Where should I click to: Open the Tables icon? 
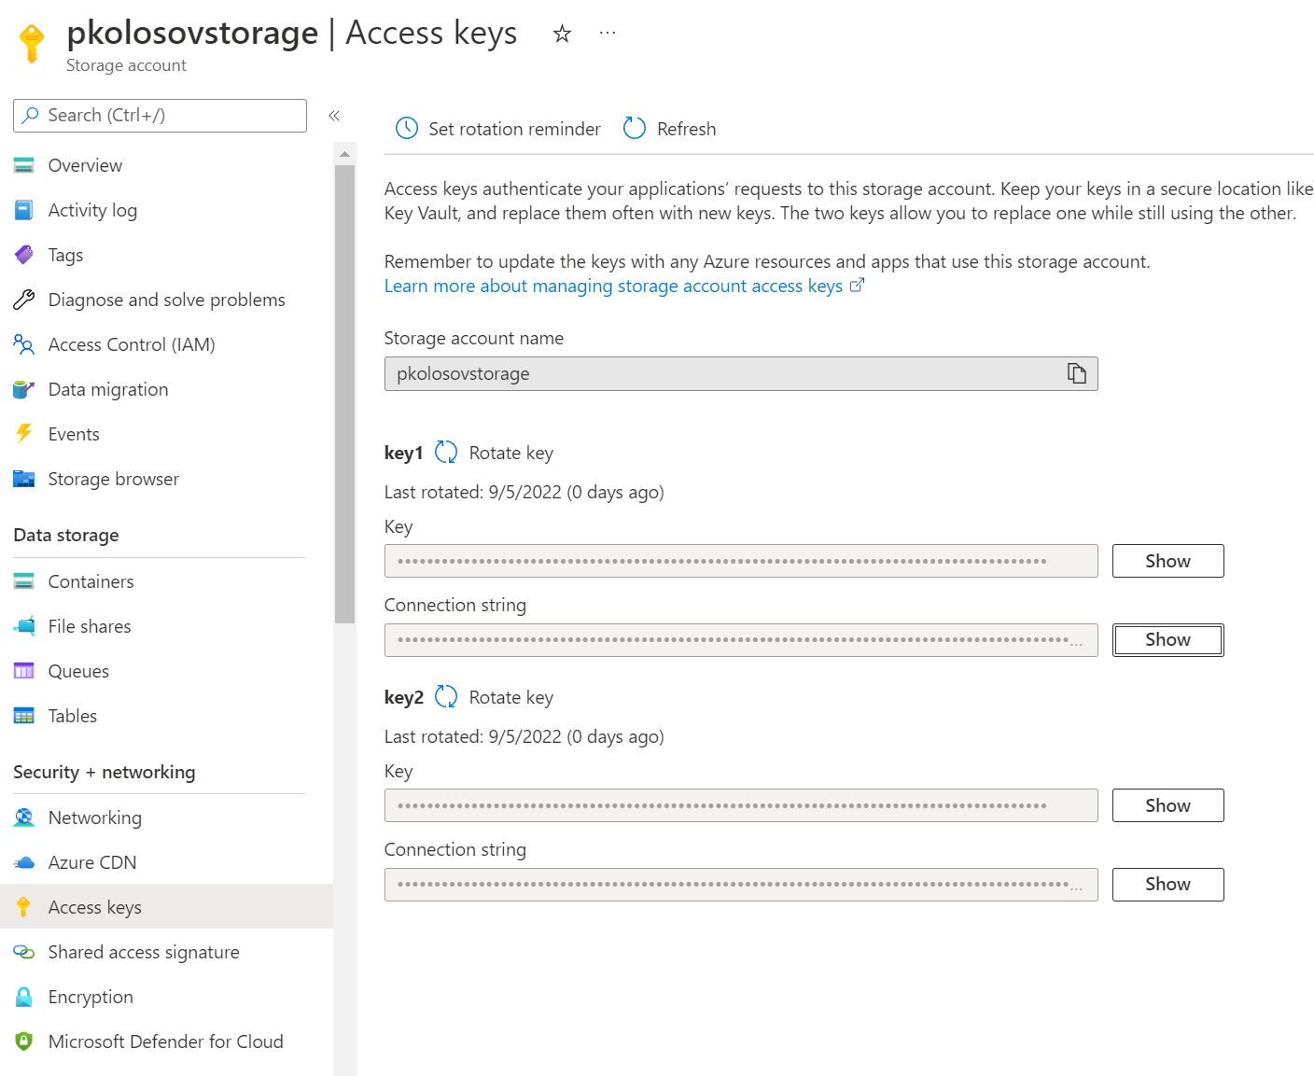[24, 716]
